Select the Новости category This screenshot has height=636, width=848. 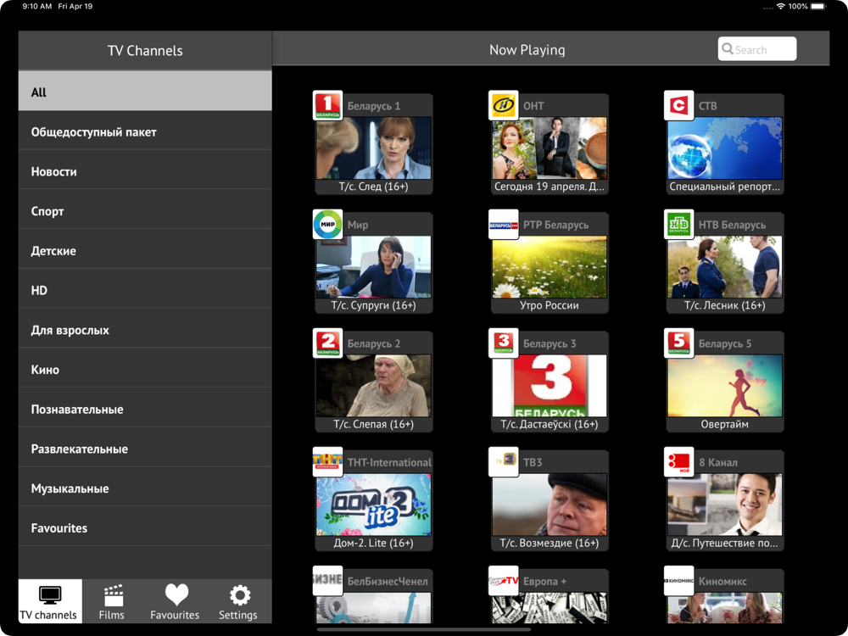point(145,171)
